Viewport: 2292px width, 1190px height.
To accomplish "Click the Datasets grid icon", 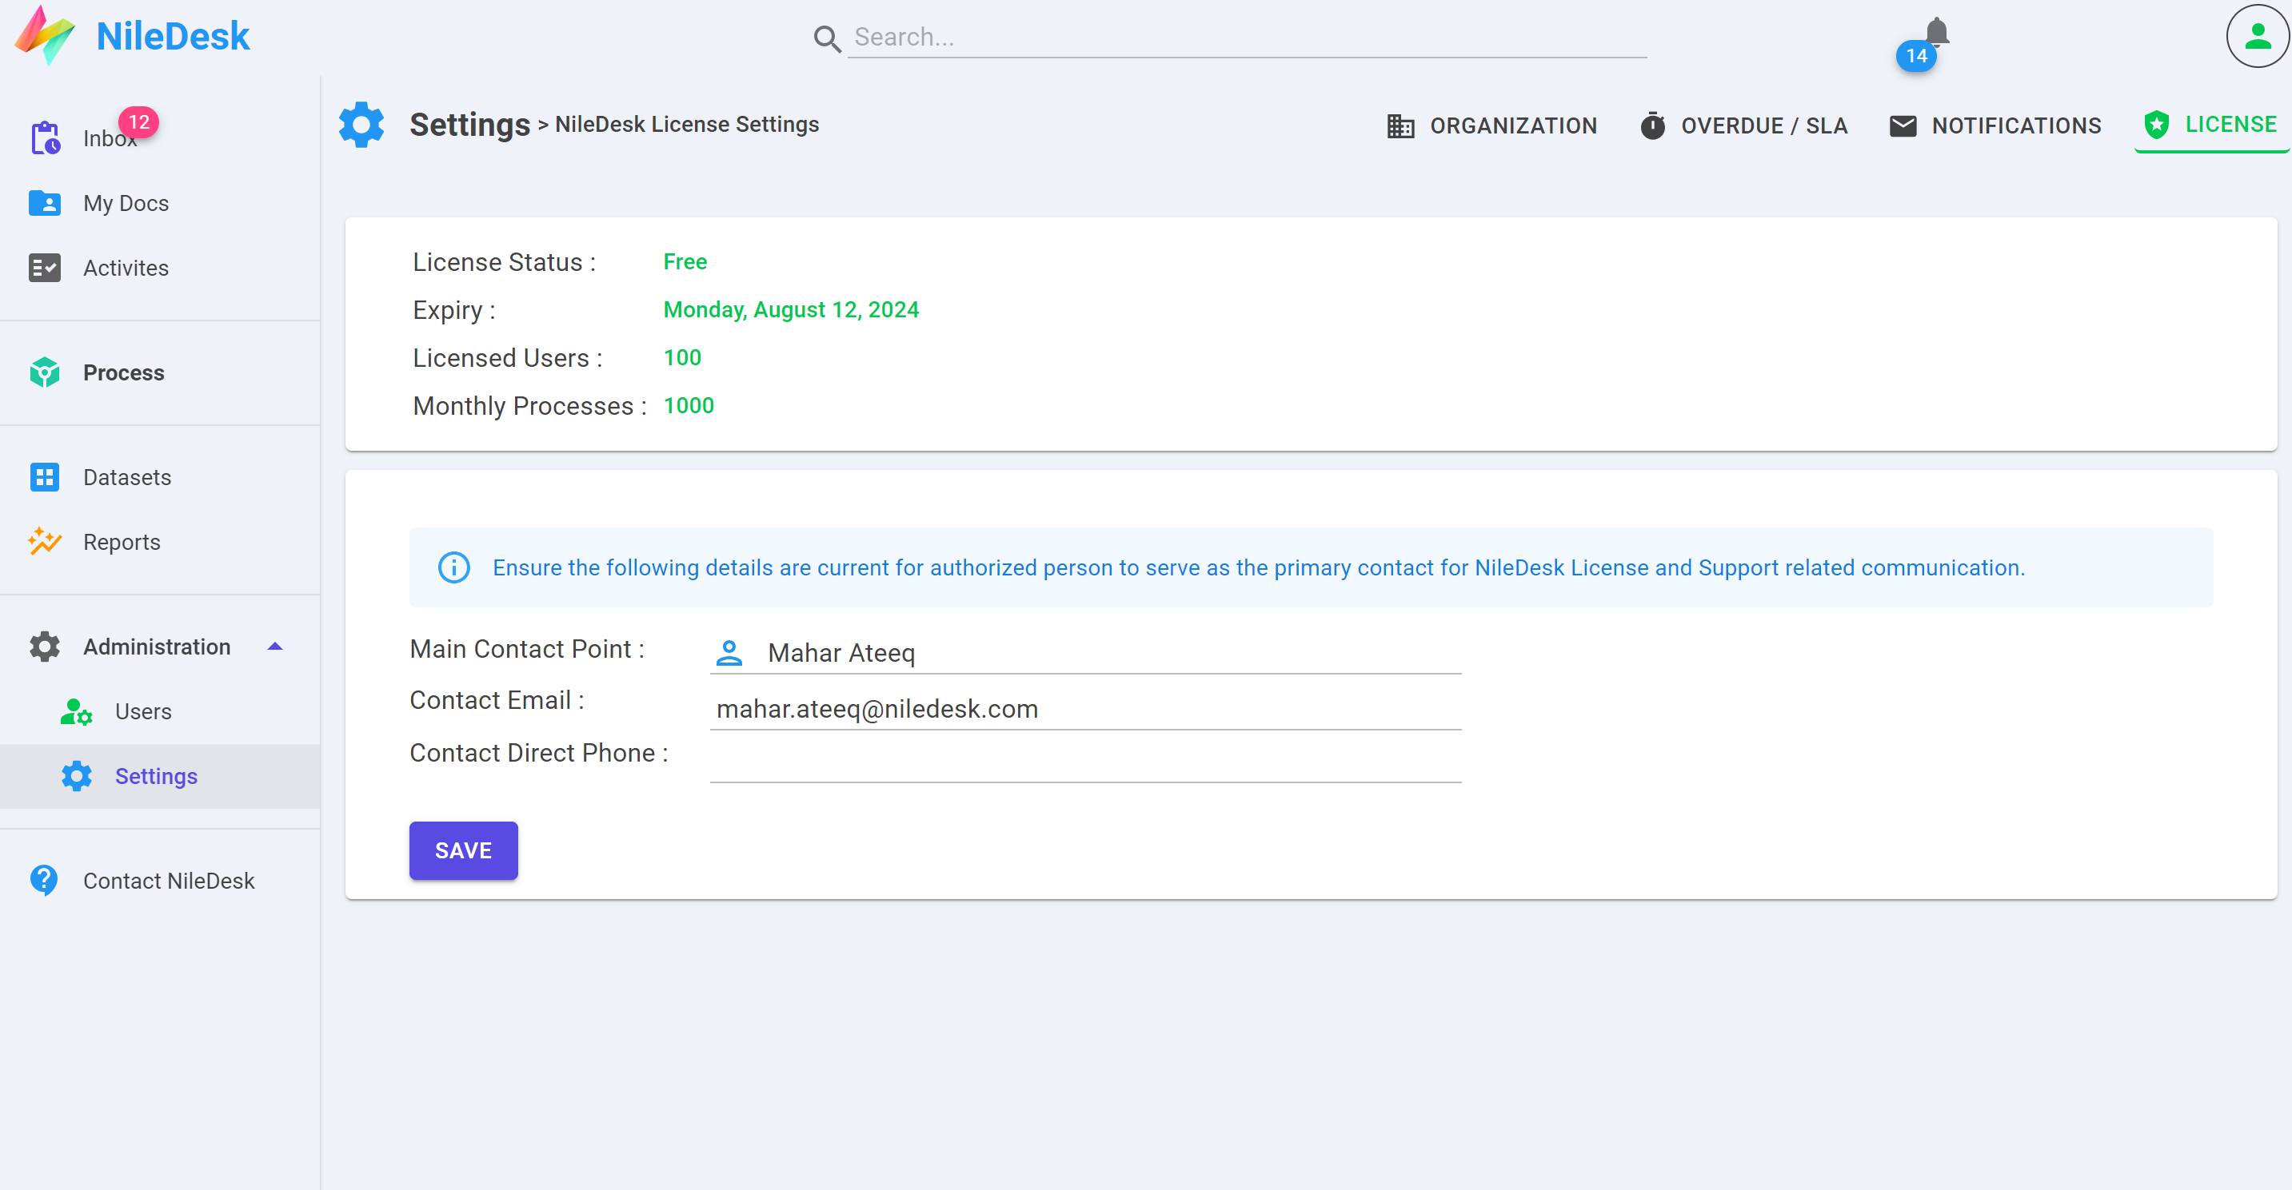I will (45, 476).
